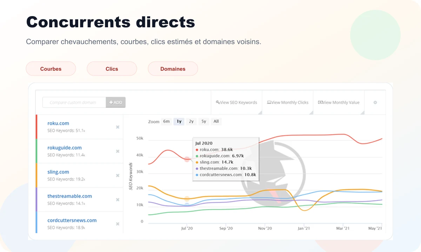
Task: Open the Courbes tab
Action: coord(51,69)
